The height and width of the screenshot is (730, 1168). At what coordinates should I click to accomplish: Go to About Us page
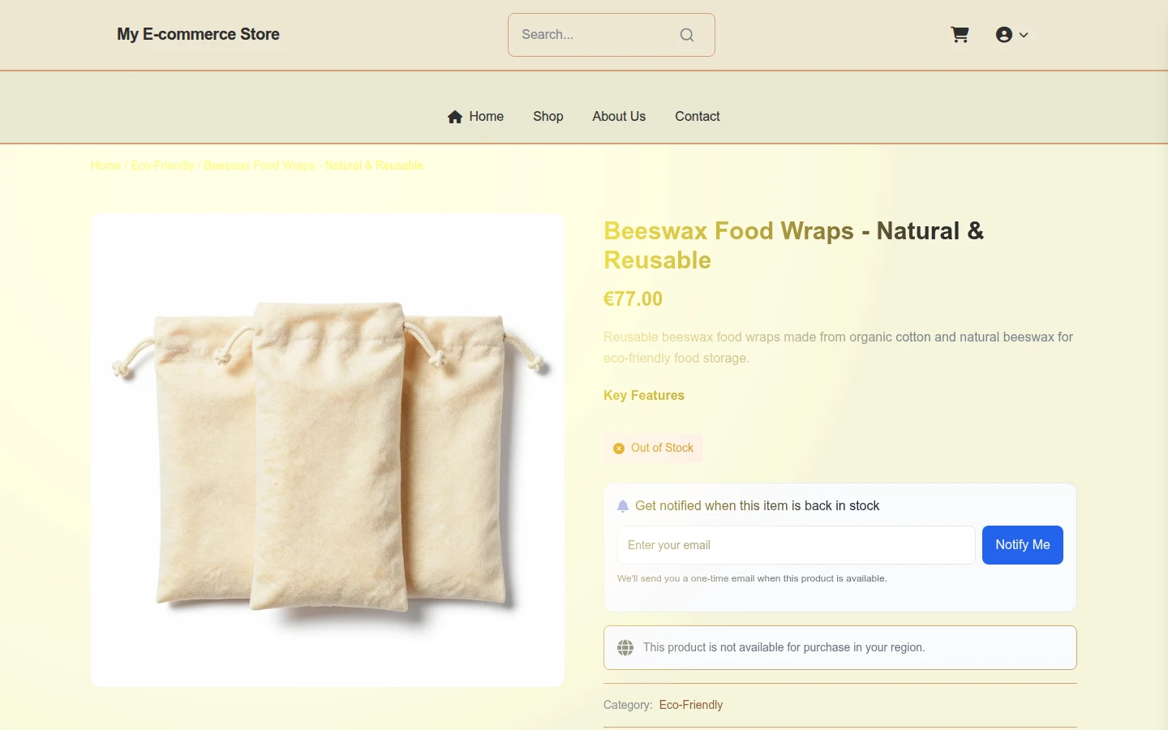pyautogui.click(x=619, y=117)
